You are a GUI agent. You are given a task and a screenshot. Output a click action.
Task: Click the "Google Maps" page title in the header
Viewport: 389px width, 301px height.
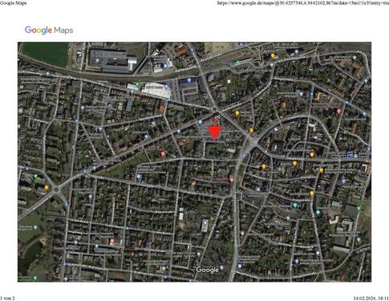(x=13, y=3)
